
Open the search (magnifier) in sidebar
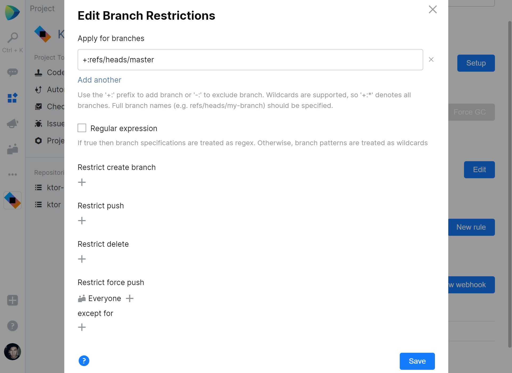point(12,37)
